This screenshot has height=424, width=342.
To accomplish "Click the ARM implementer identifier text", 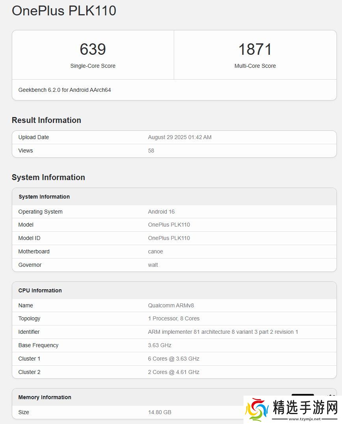I will 223,332.
